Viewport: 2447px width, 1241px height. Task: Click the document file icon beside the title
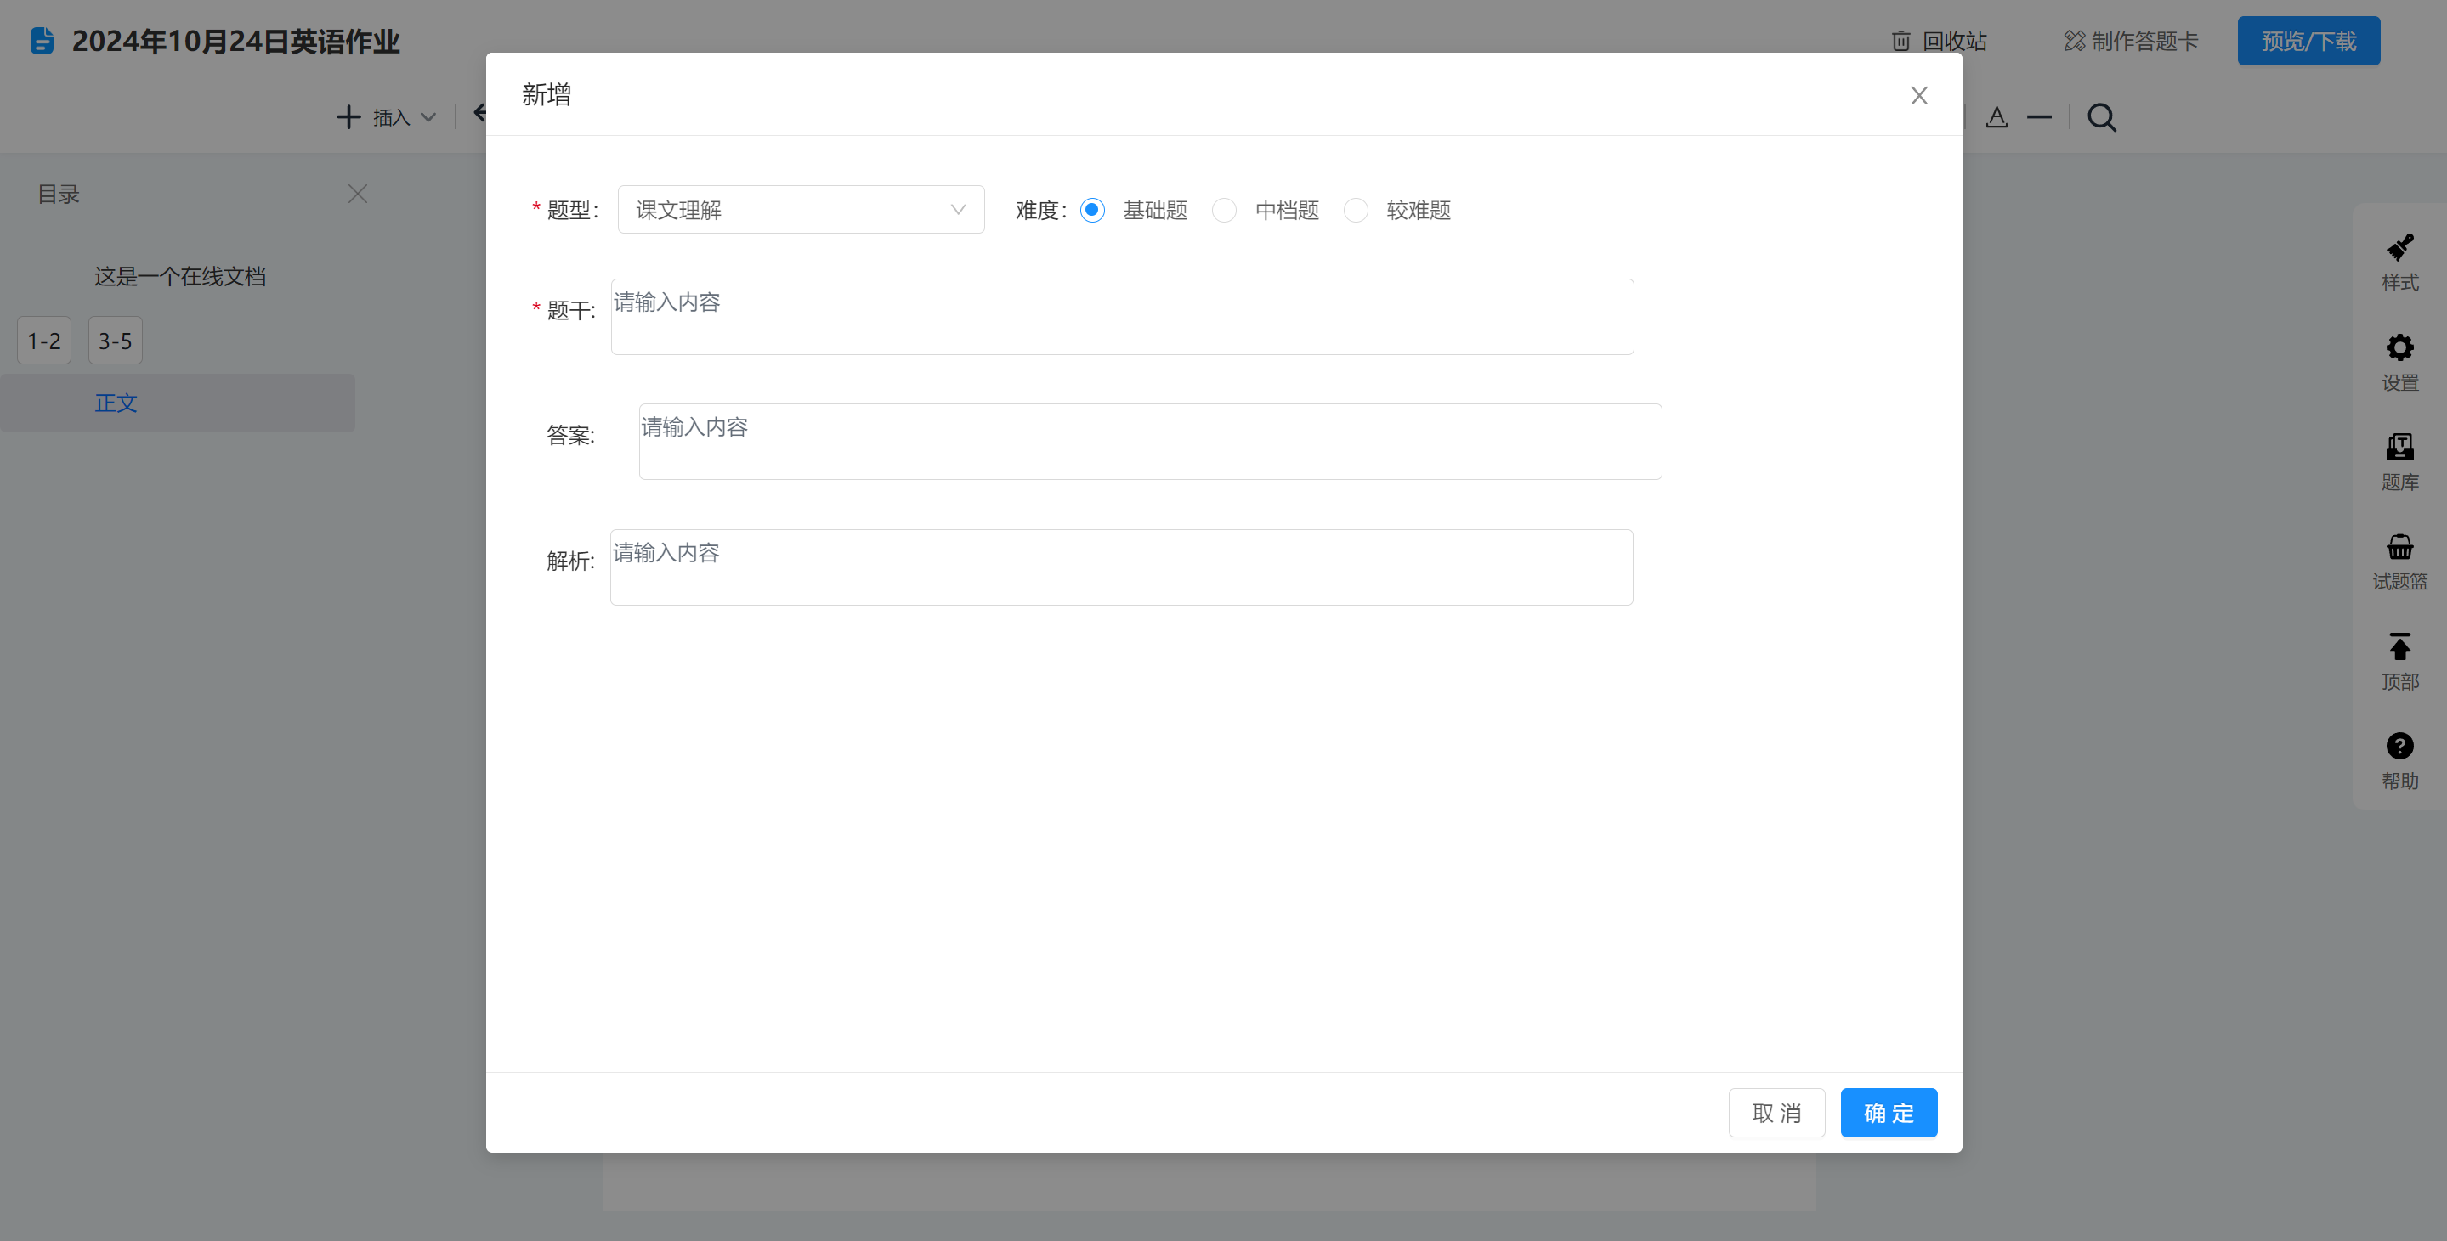[x=42, y=41]
